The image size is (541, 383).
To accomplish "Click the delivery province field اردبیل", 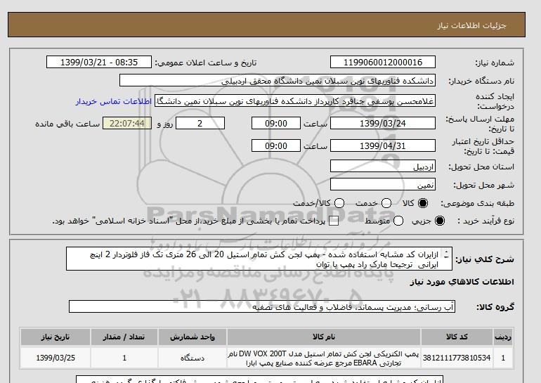I will (x=383, y=167).
